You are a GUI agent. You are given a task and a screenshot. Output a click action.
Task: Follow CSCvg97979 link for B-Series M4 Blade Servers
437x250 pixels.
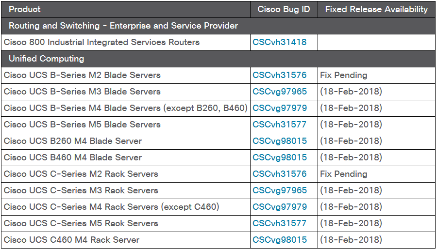(x=280, y=108)
